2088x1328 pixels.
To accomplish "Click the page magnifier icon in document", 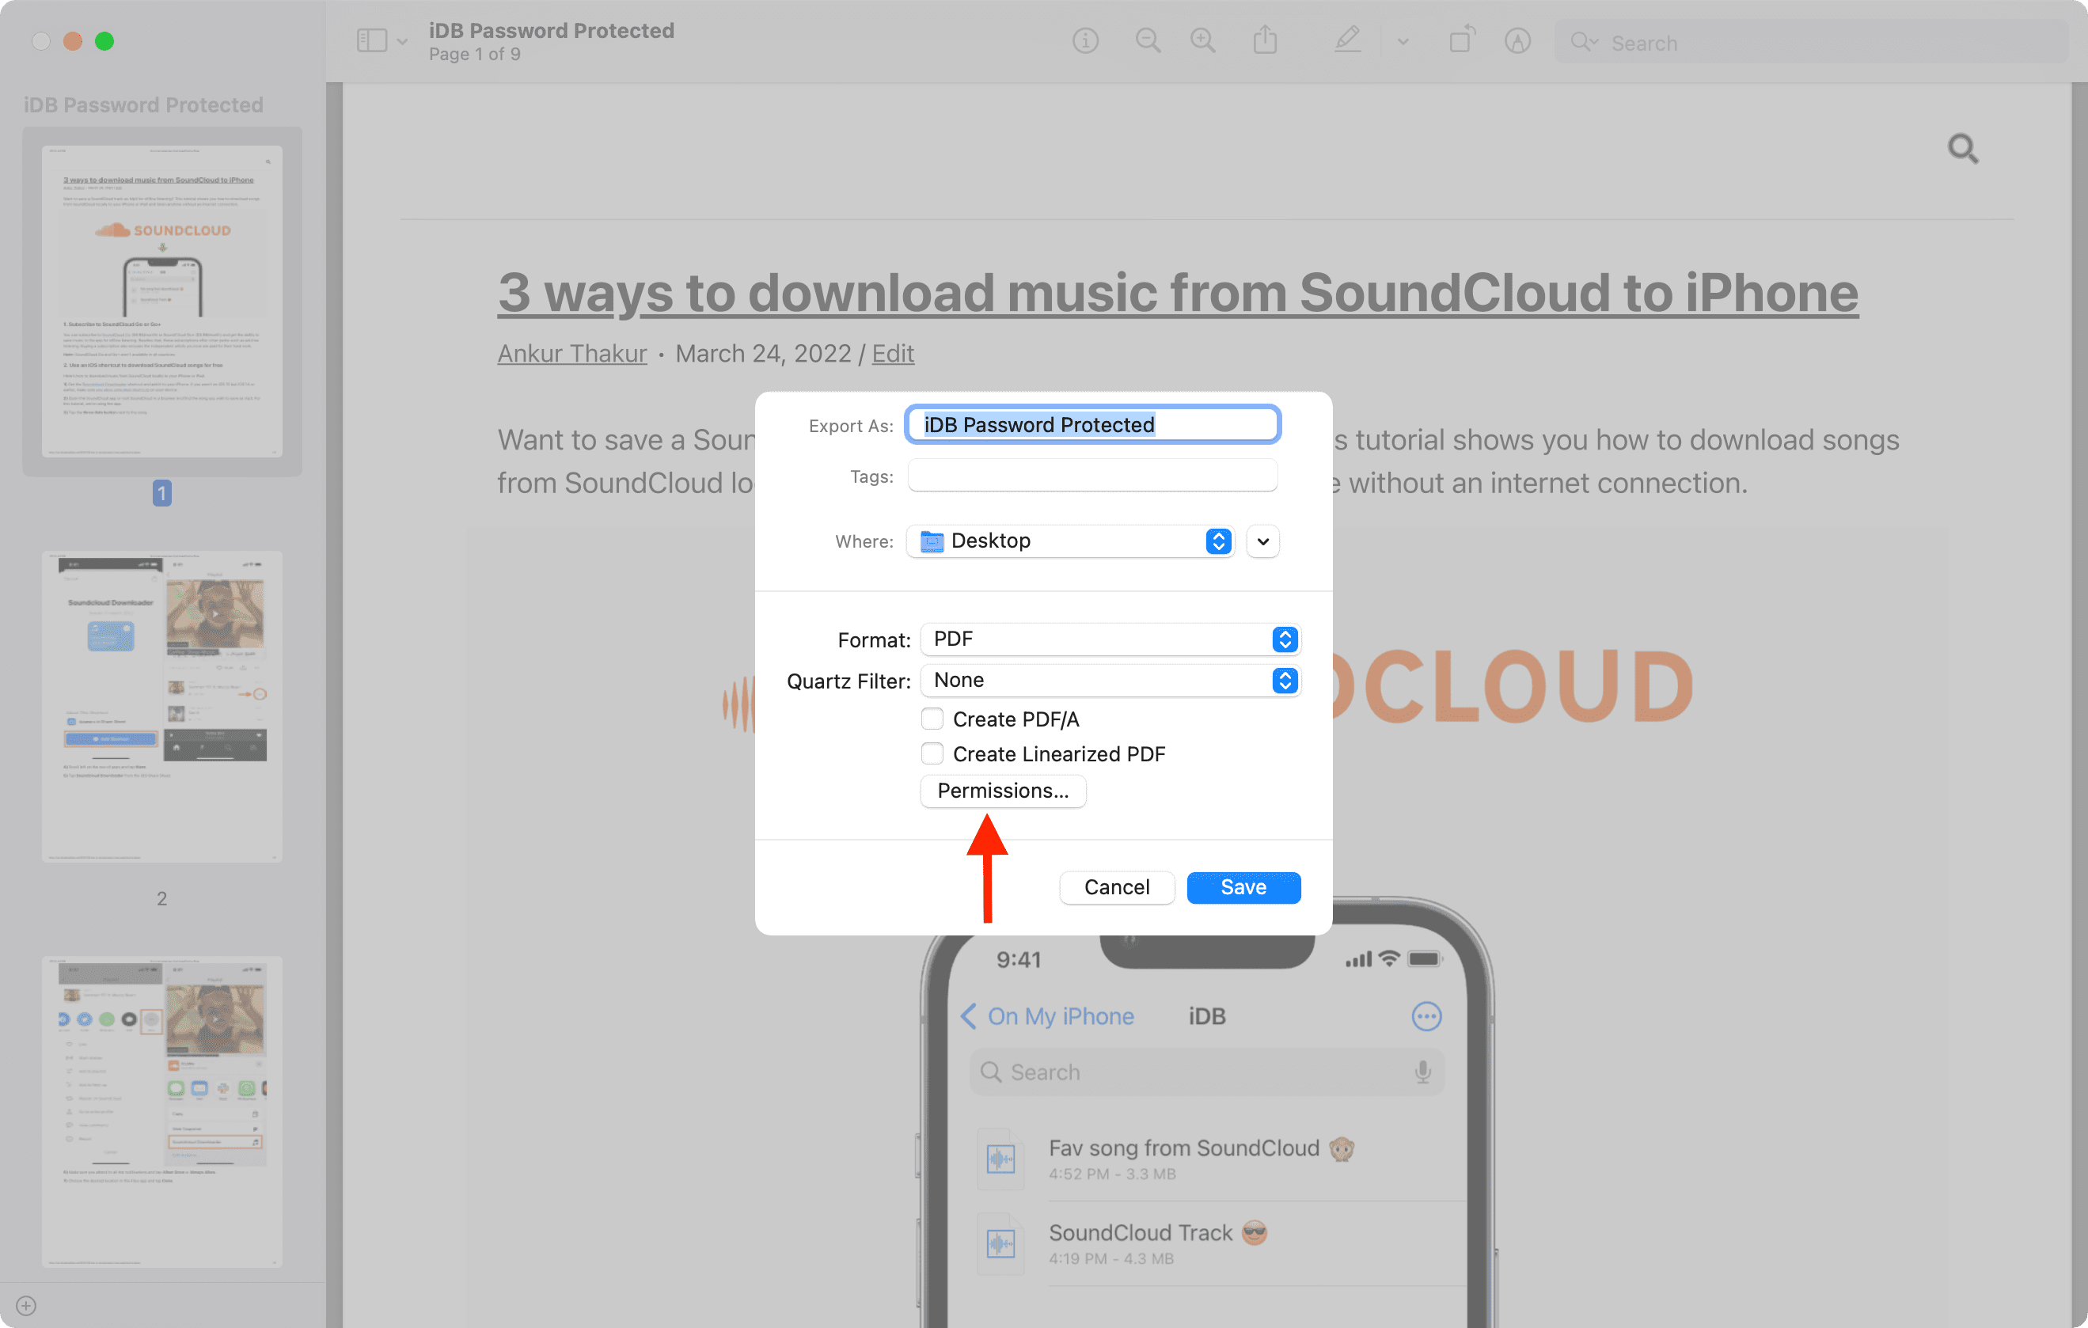I will pos(1963,149).
